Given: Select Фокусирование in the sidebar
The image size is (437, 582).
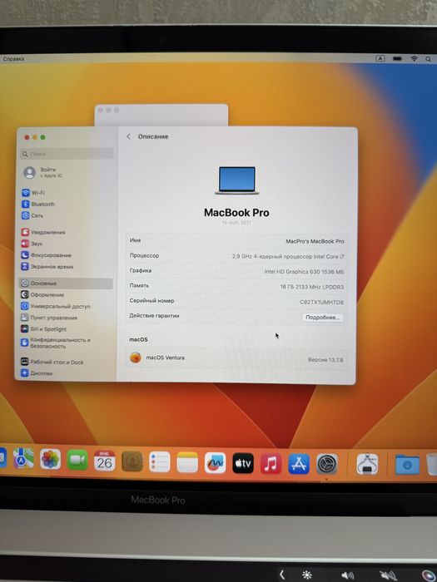Looking at the screenshot, I should 47,255.
